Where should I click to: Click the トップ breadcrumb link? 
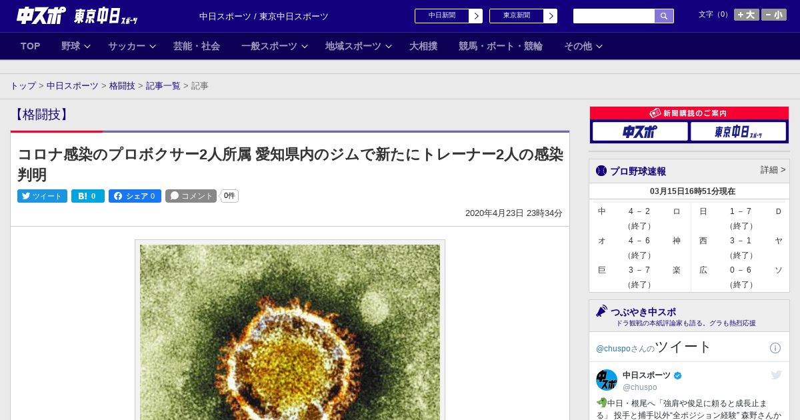tap(23, 86)
